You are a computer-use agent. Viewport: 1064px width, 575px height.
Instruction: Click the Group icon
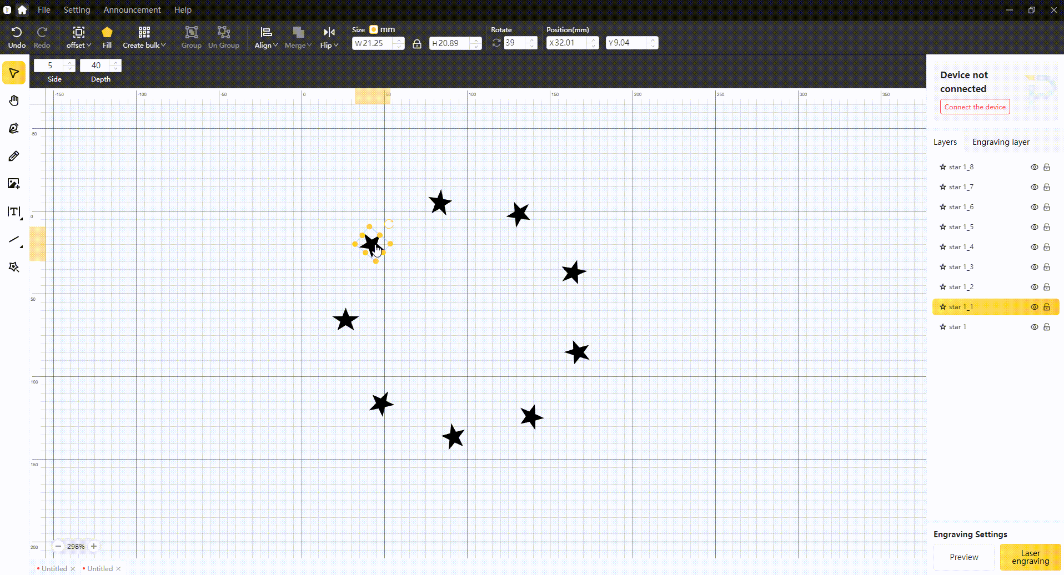click(x=192, y=32)
